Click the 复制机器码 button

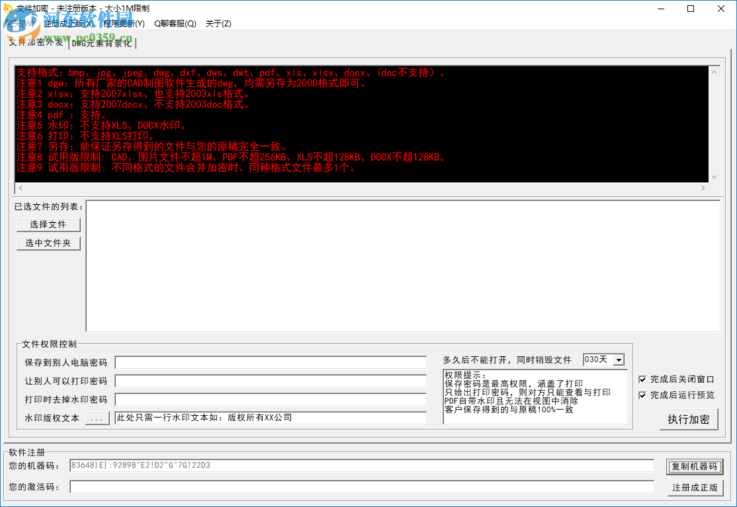694,466
